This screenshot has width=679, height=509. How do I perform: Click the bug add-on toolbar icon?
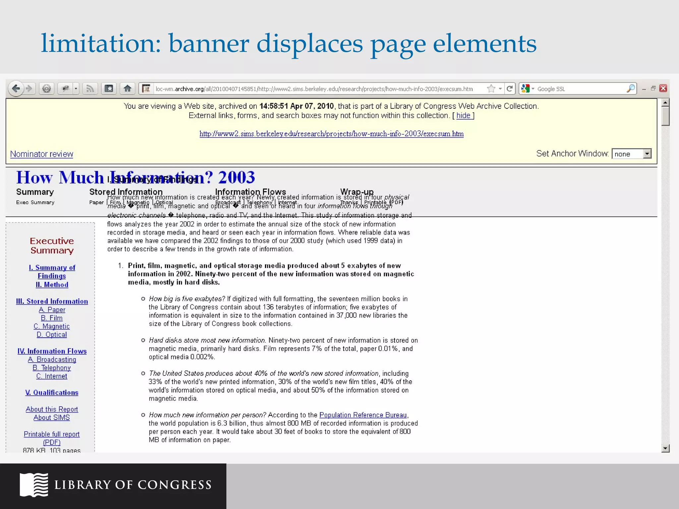click(65, 88)
